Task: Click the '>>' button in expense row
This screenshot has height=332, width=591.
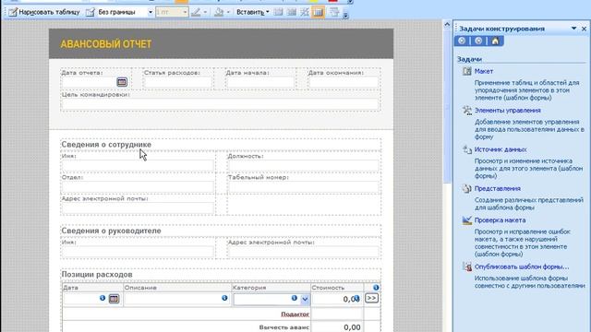Action: pyautogui.click(x=371, y=298)
